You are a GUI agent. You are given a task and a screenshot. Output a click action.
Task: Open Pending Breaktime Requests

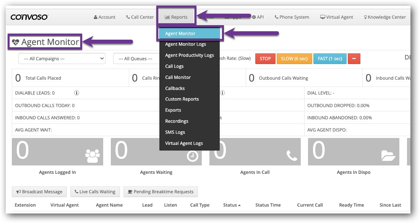coord(161,192)
